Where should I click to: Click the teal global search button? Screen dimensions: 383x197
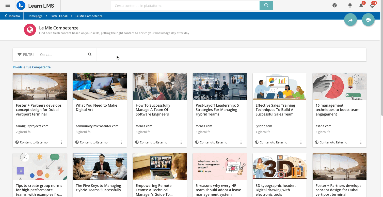(x=266, y=5)
